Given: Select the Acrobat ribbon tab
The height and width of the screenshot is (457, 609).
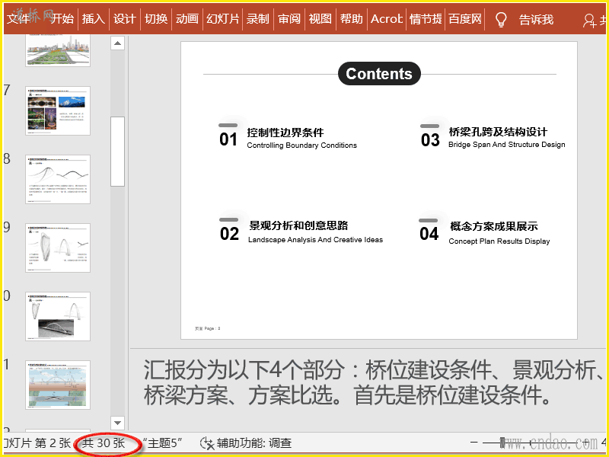Looking at the screenshot, I should (387, 18).
